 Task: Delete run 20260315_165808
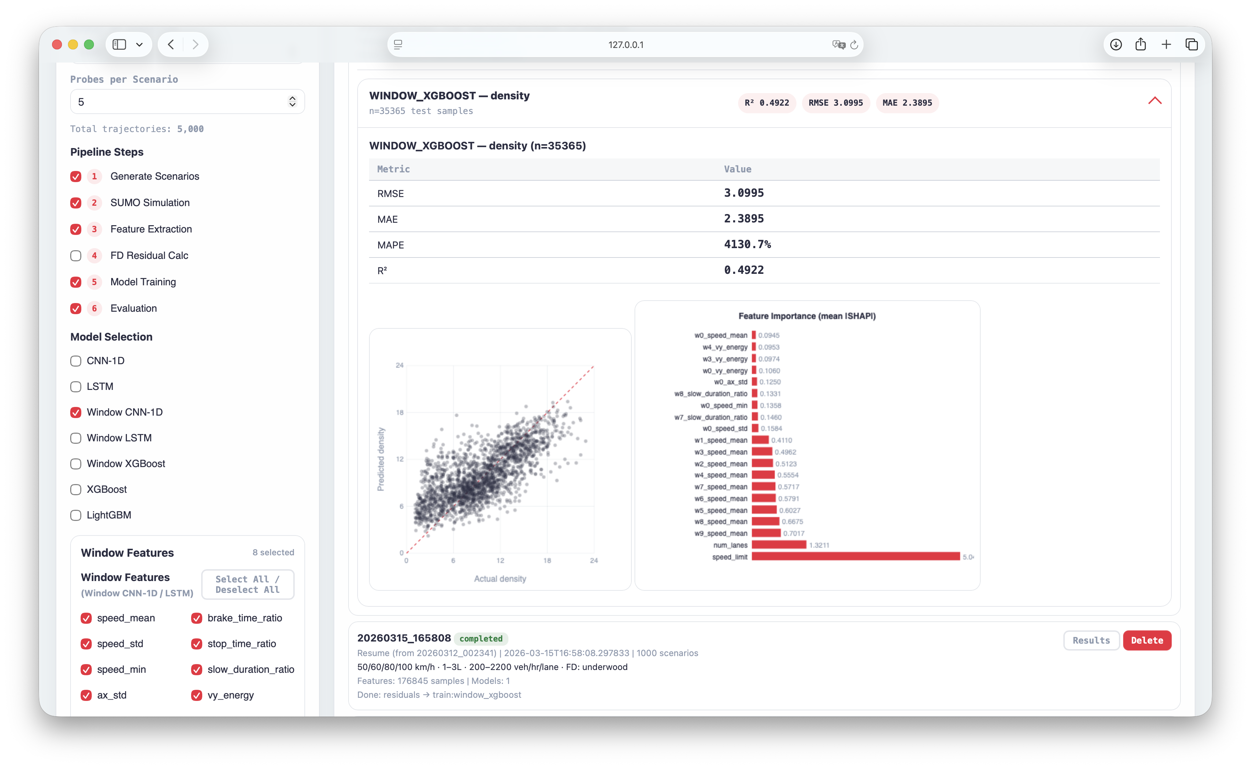(x=1147, y=640)
